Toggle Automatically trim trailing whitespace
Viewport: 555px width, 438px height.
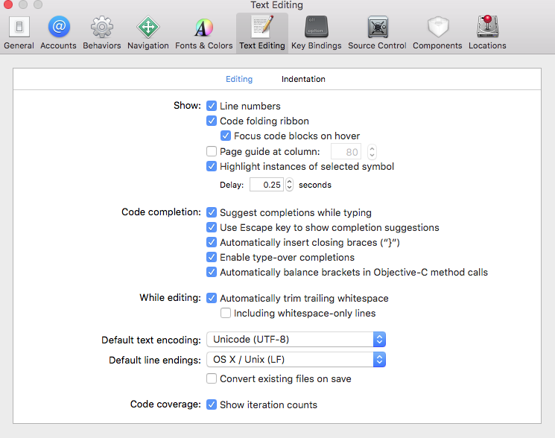coord(212,298)
